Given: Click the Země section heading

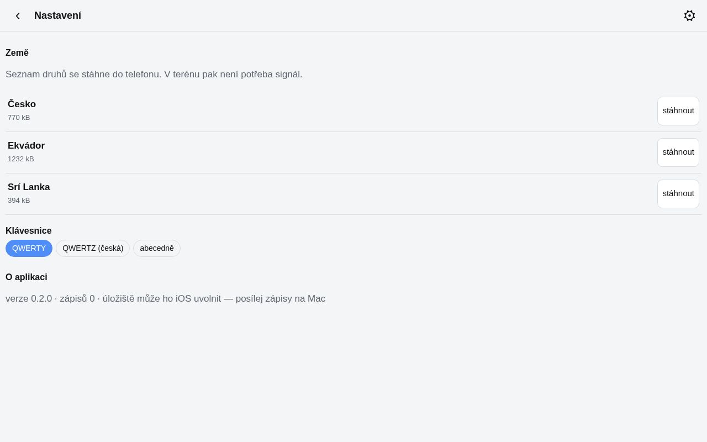Looking at the screenshot, I should (x=17, y=53).
